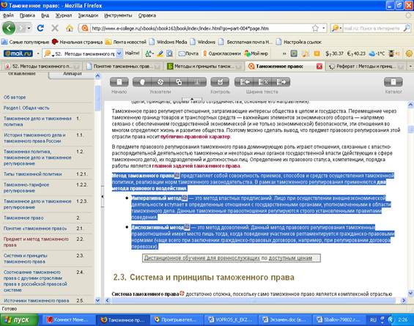The width and height of the screenshot is (414, 326).
Task: Open the Закладки menu
Action: [x=88, y=15]
